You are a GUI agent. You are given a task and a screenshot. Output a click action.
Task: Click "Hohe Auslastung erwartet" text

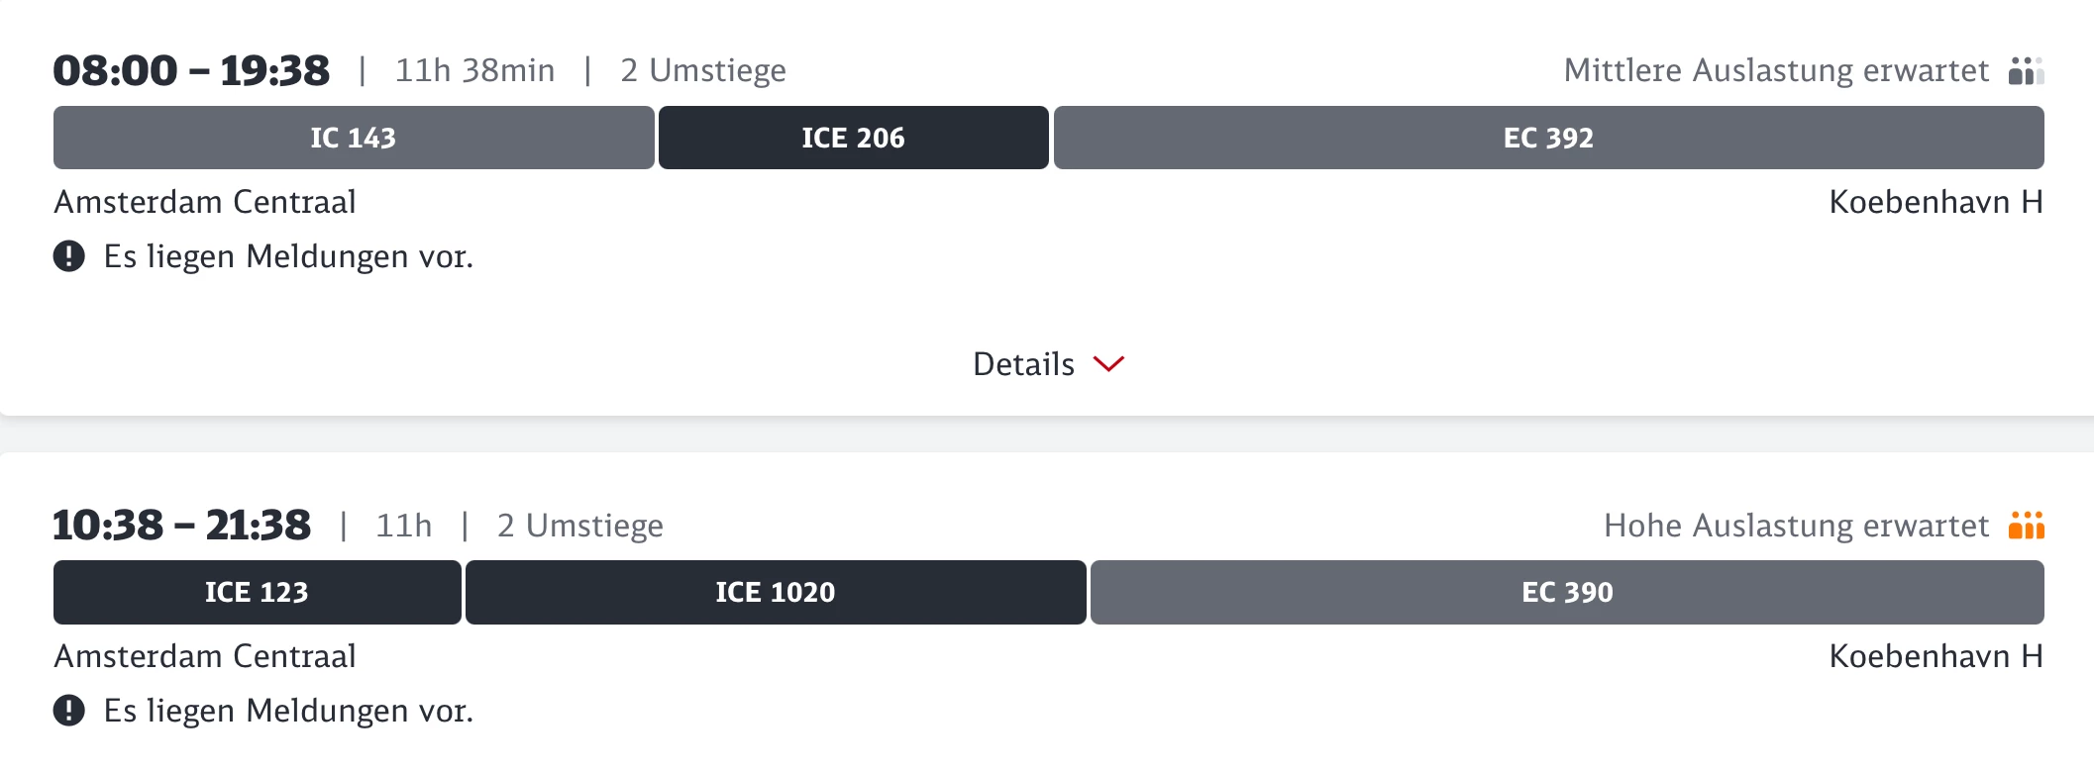[x=1796, y=526]
